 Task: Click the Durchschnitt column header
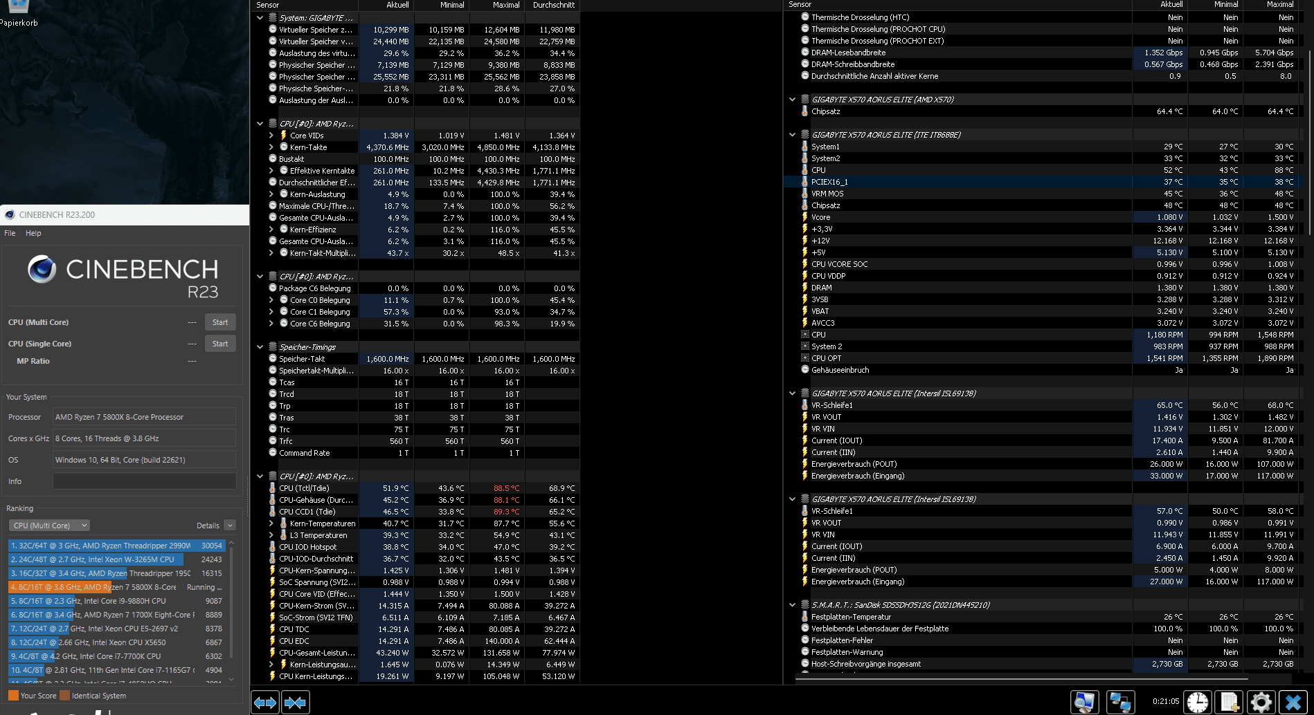(552, 5)
